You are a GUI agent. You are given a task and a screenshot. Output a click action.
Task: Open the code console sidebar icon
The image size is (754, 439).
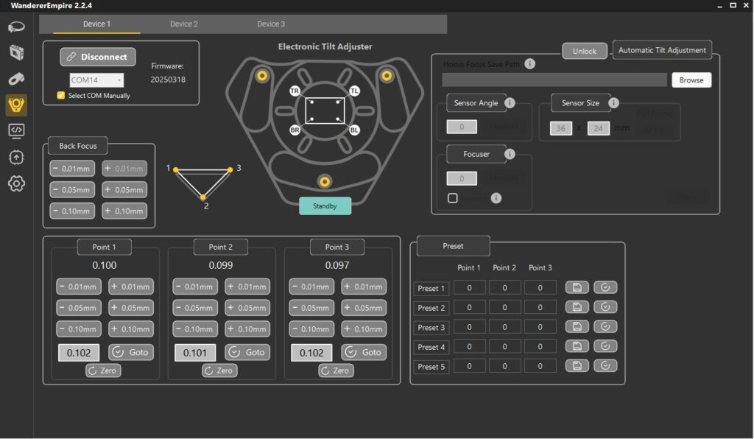coord(16,131)
